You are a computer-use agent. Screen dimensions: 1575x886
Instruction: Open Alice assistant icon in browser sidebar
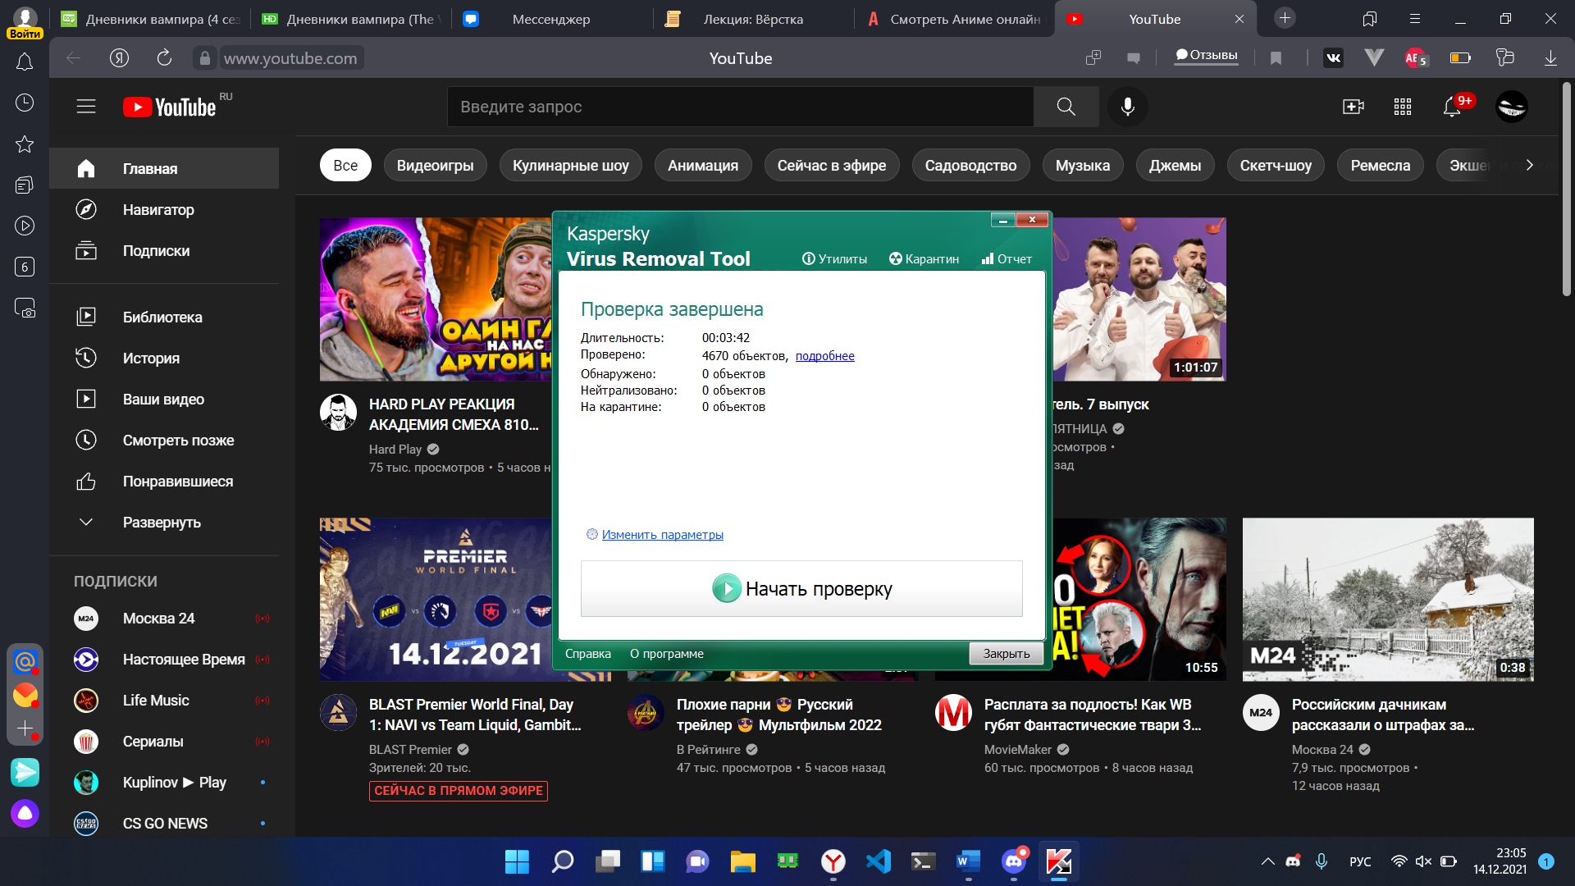25,813
